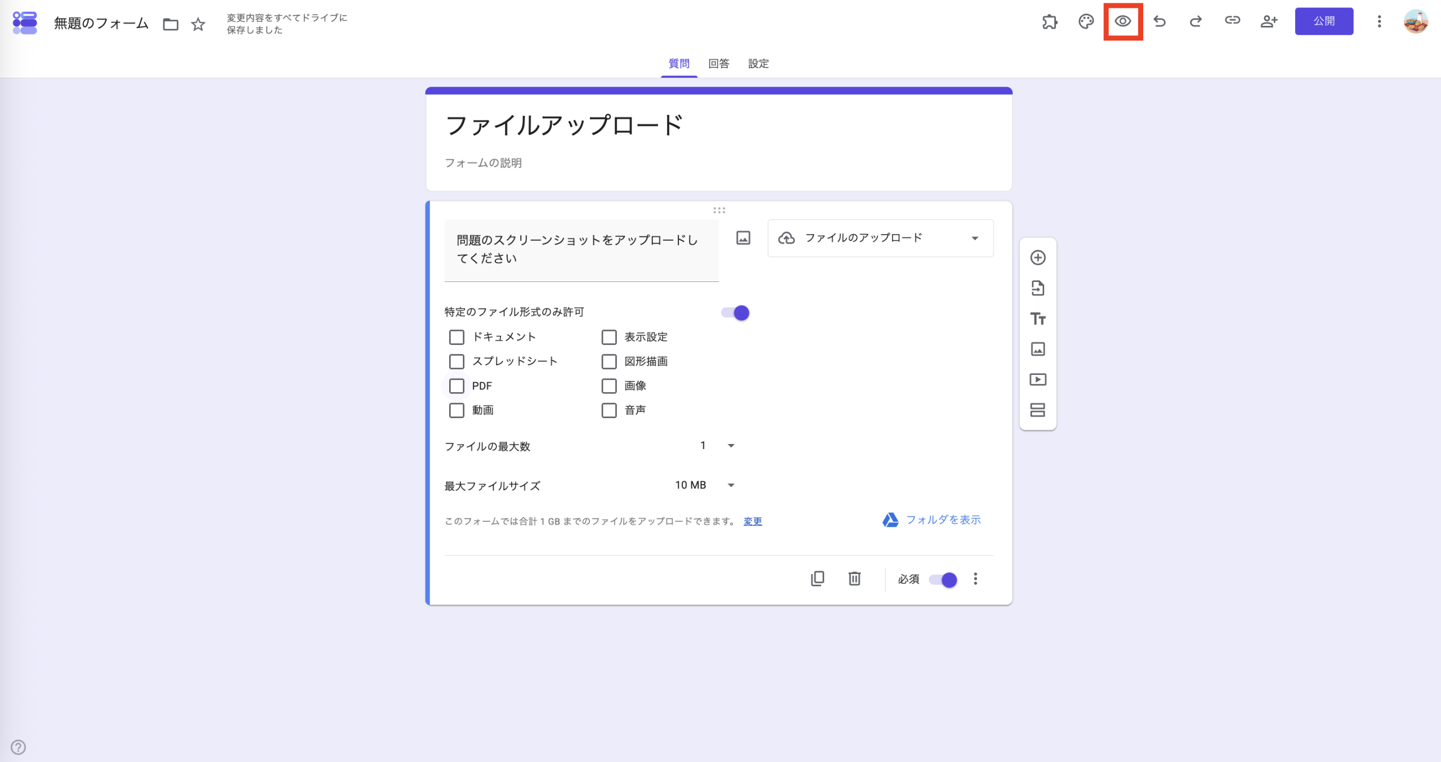Click the move to folder icon
Screen dimensions: 1441x762
point(171,24)
